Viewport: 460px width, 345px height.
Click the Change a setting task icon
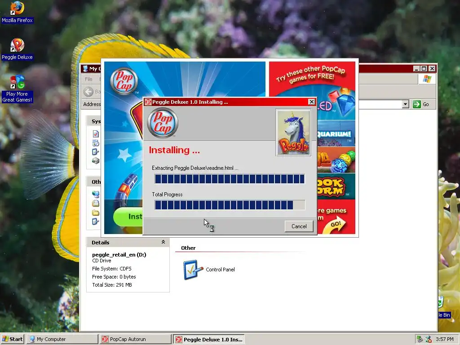(x=96, y=152)
